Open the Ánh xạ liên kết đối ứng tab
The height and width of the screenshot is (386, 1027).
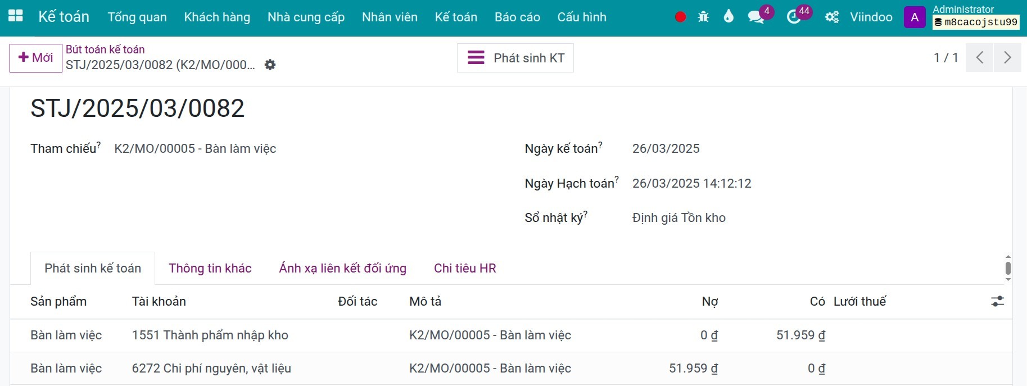343,268
